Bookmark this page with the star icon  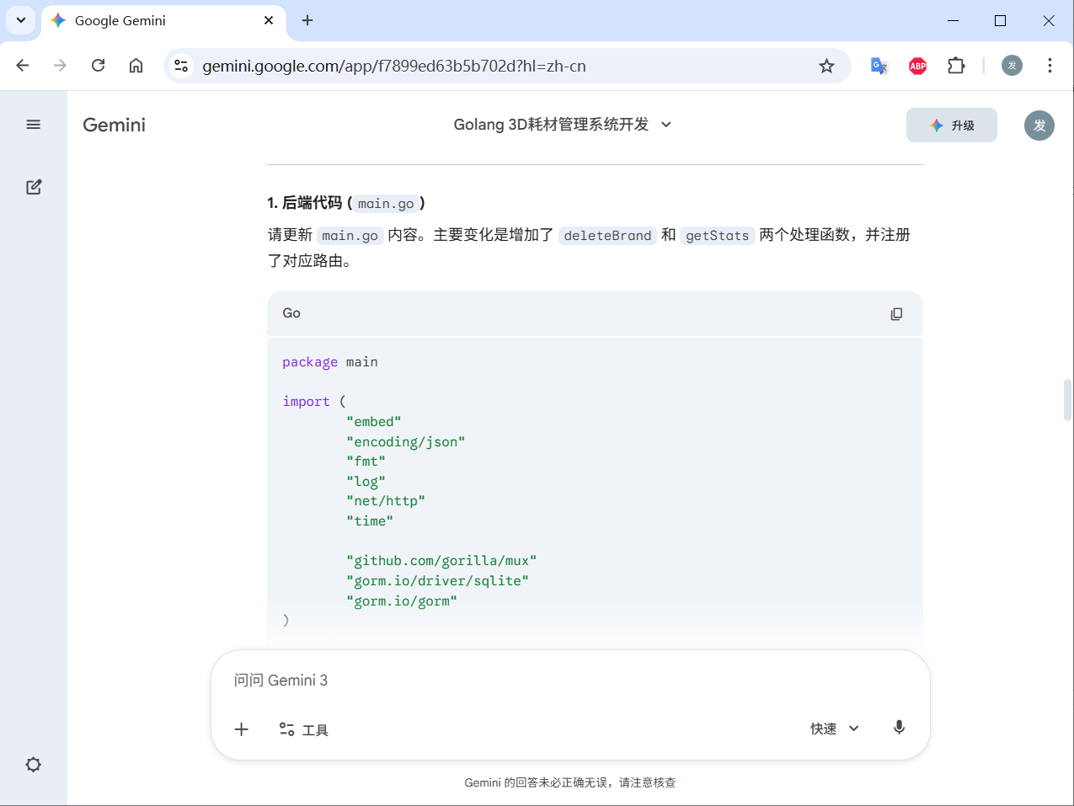point(826,66)
